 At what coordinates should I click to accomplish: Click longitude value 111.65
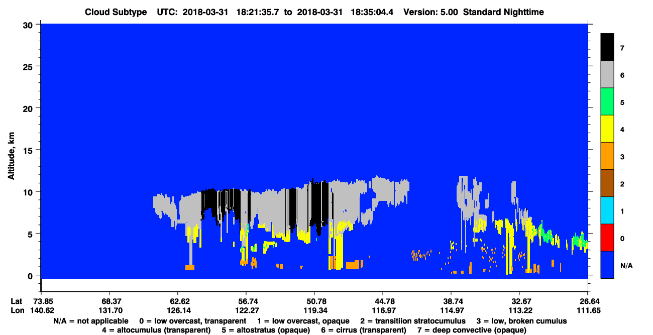[588, 310]
